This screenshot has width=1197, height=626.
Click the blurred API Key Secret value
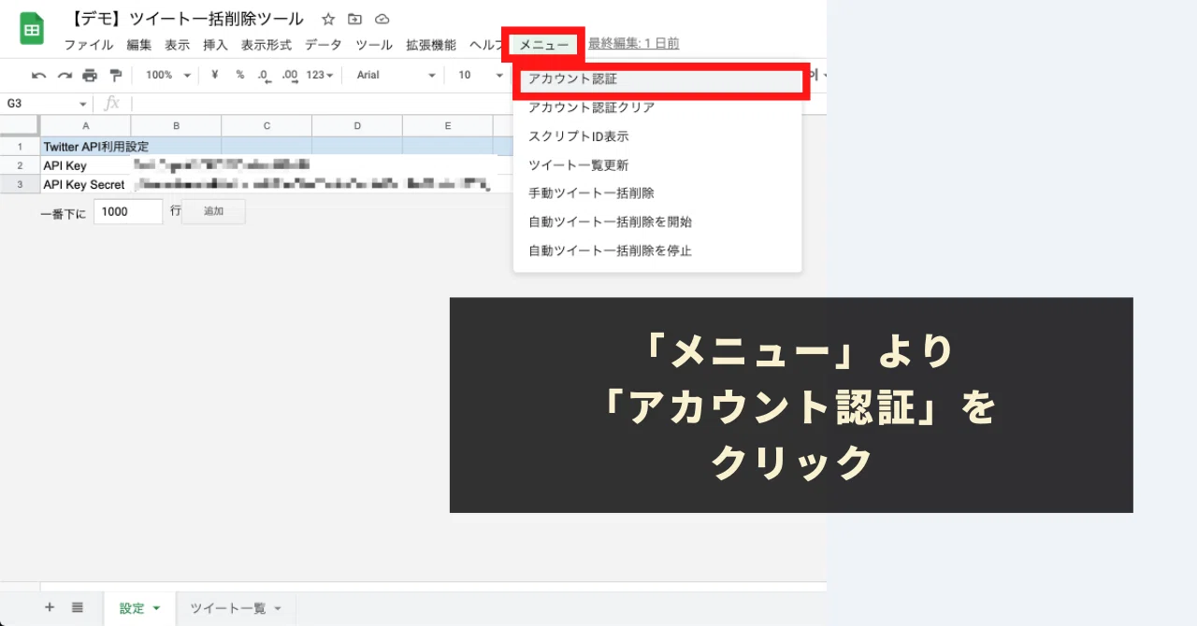tap(311, 185)
